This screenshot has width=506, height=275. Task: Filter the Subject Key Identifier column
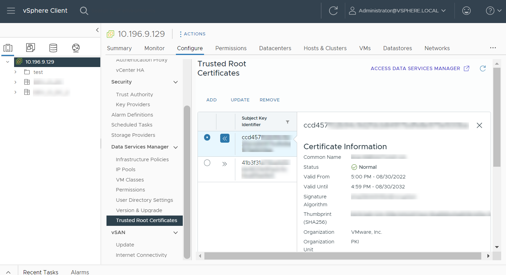[x=288, y=122]
